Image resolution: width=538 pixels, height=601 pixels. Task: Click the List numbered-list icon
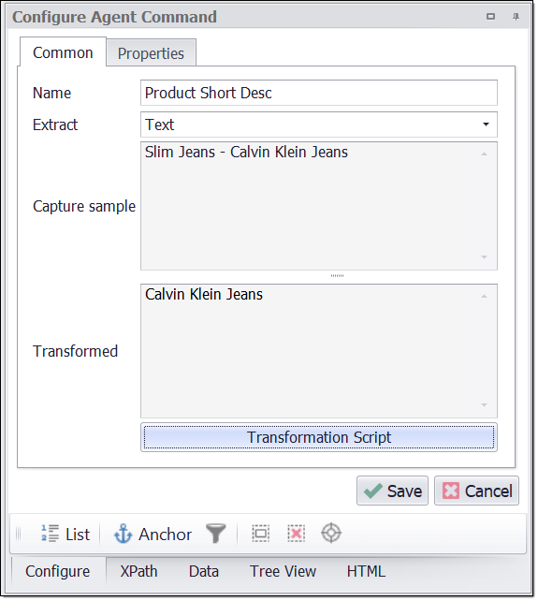51,534
